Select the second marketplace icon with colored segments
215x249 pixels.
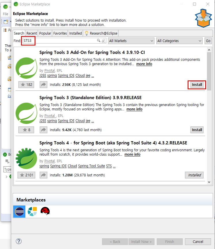click(32, 211)
